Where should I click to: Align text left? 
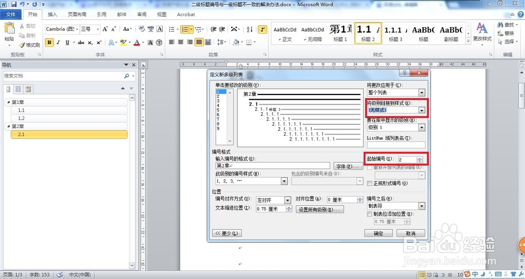pos(172,42)
